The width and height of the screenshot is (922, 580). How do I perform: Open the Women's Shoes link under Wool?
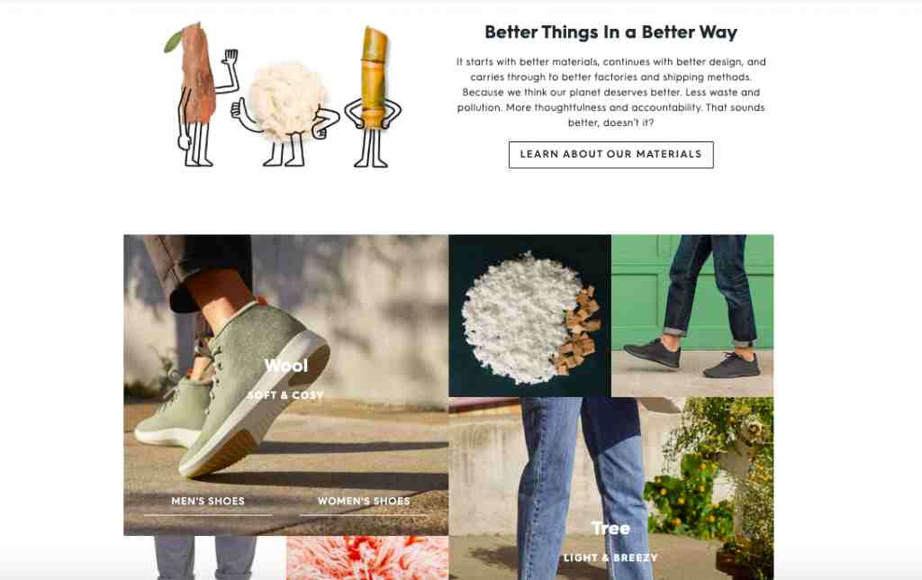tap(364, 501)
